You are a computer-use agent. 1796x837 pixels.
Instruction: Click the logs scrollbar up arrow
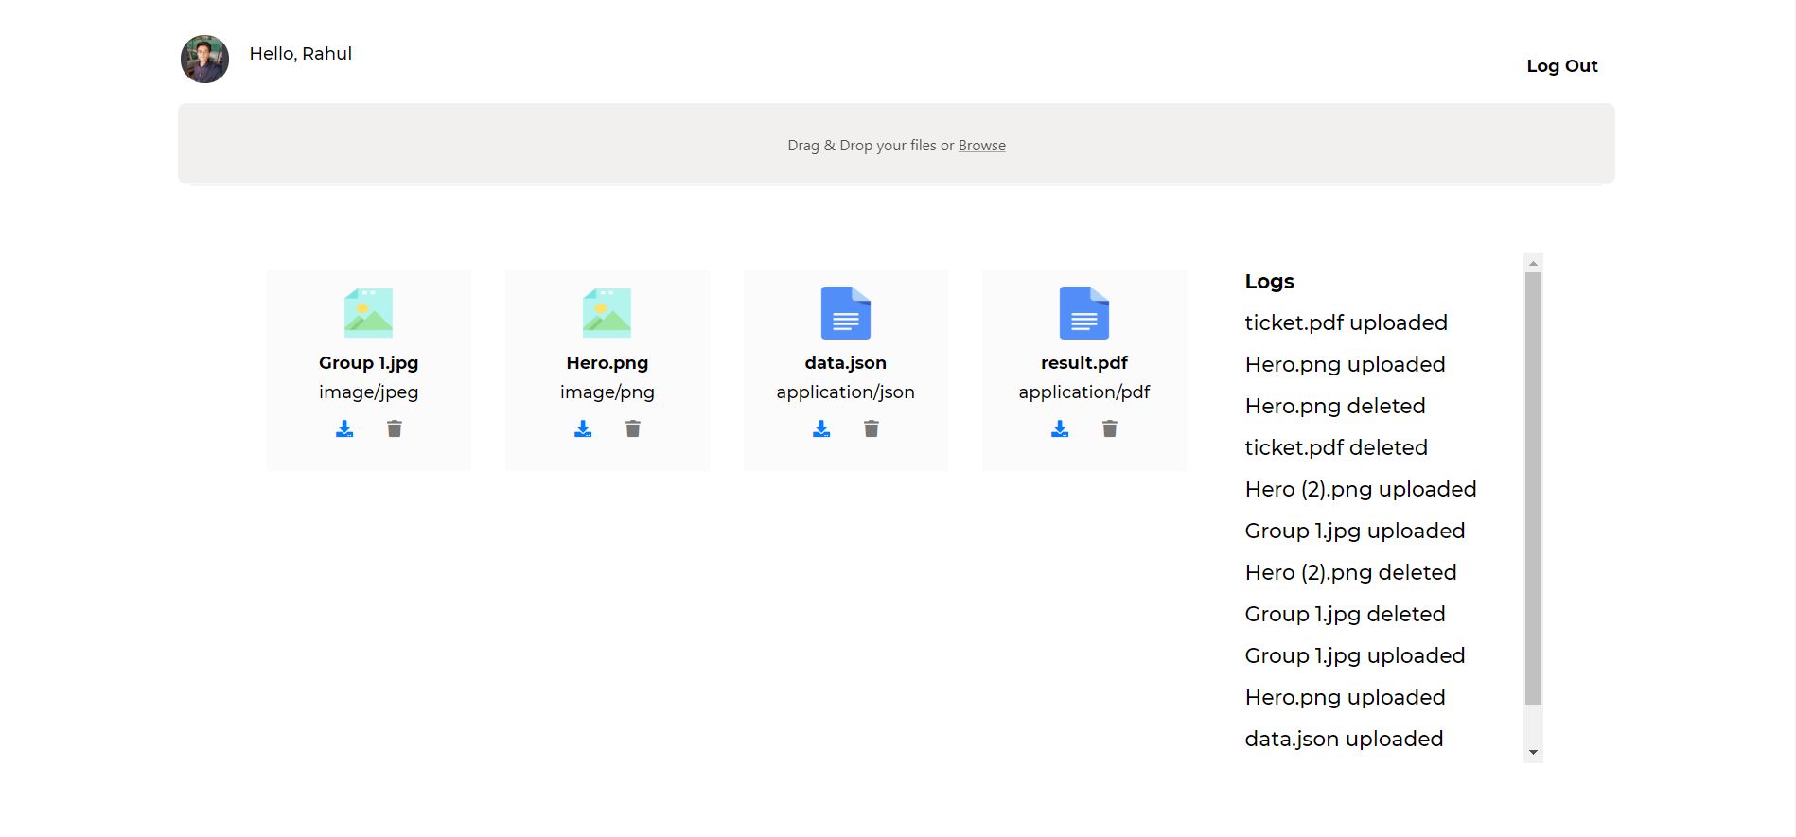coord(1533,263)
